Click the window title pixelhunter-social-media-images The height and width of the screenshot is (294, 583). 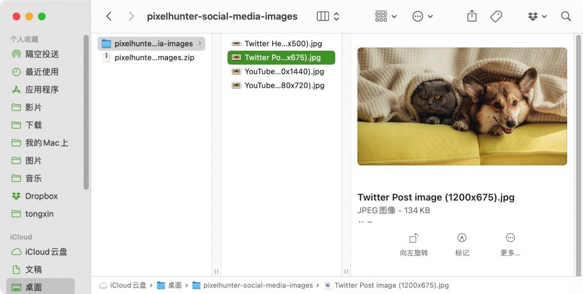(223, 17)
